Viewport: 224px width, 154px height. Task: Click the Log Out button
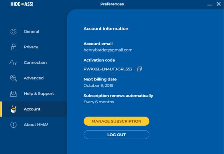coord(117,135)
